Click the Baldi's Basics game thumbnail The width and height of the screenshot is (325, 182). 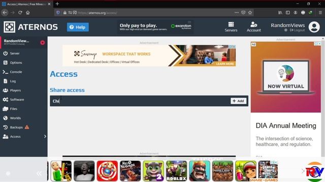click(x=61, y=171)
